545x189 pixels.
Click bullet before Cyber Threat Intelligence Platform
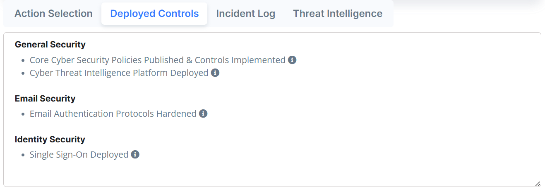pos(23,73)
